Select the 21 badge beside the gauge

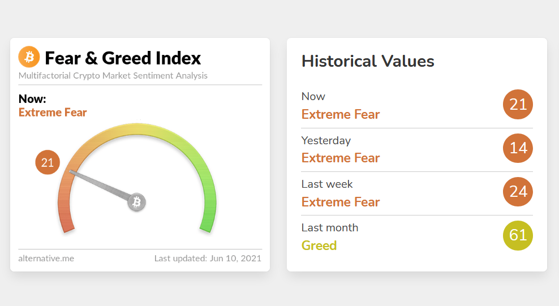click(x=48, y=162)
